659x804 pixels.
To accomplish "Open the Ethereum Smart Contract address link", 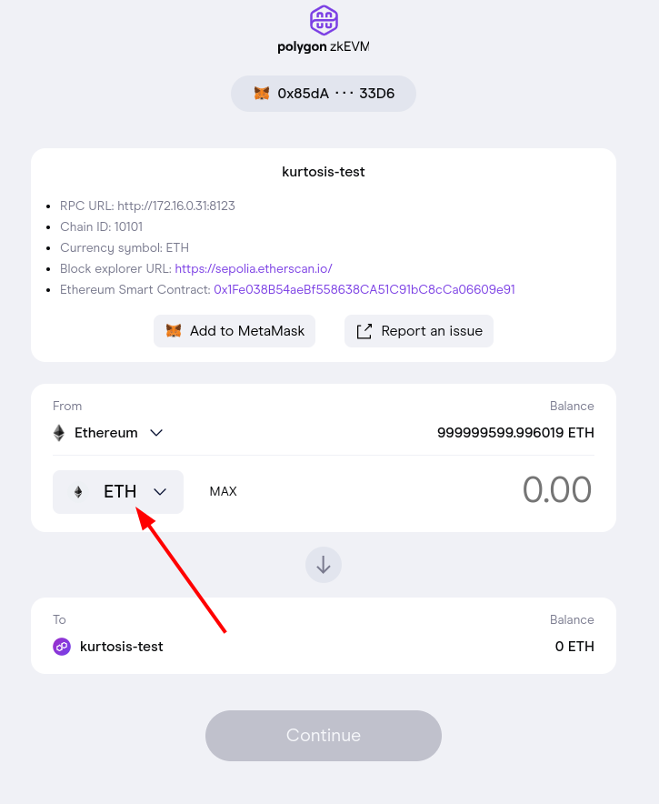I will (x=364, y=289).
